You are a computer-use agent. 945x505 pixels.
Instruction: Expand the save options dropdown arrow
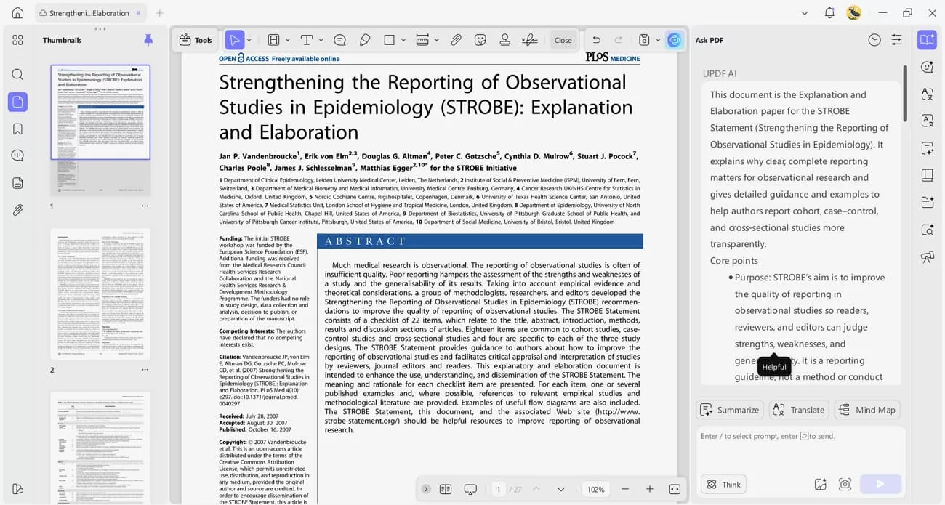658,40
